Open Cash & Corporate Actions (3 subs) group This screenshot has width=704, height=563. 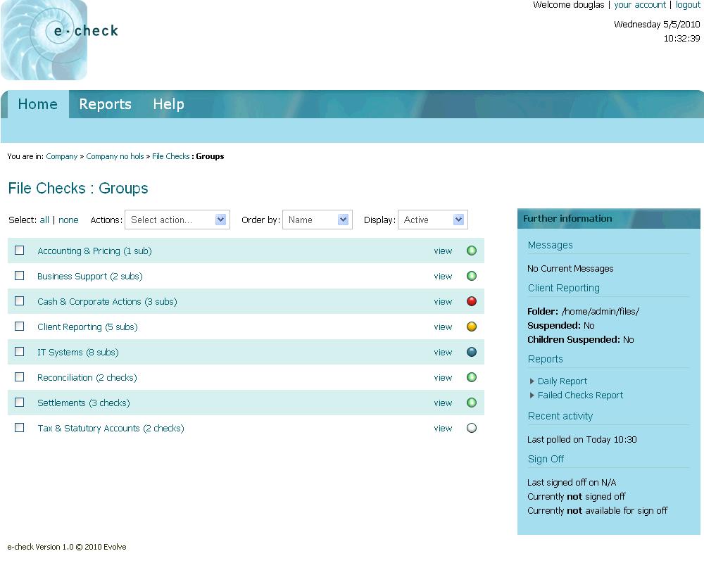point(107,302)
